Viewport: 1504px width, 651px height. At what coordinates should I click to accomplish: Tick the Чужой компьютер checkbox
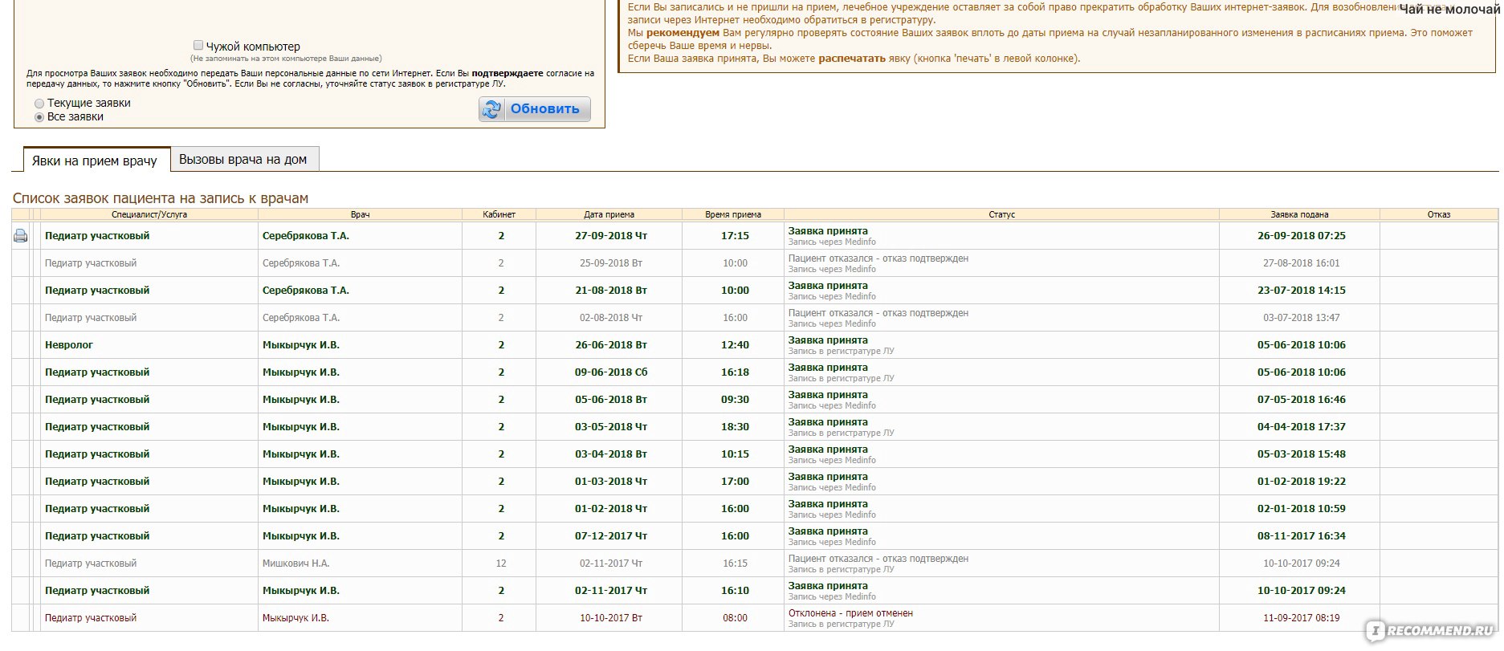pyautogui.click(x=198, y=46)
